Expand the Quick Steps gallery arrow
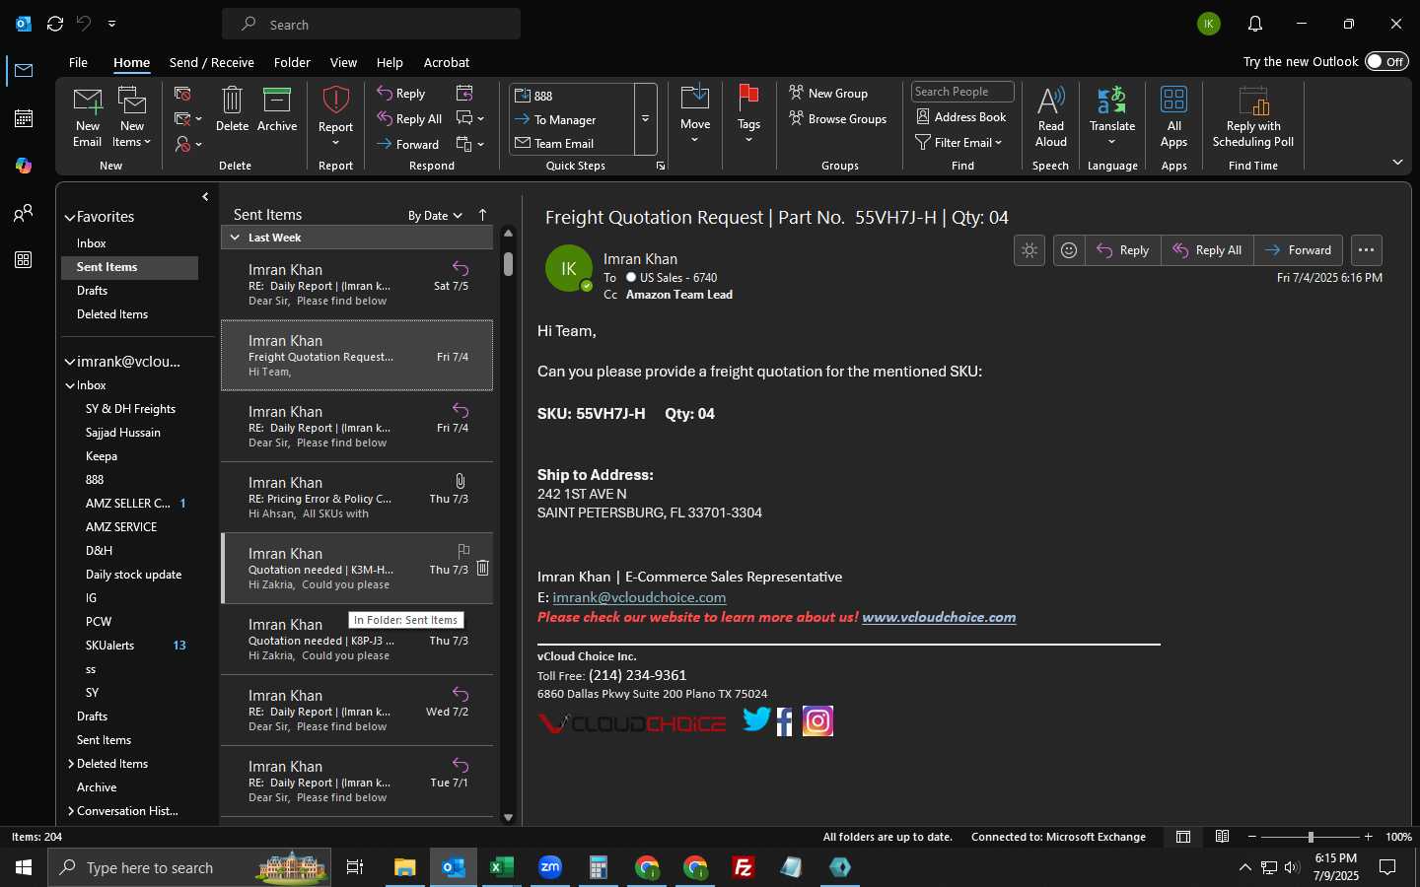This screenshot has height=887, width=1420. point(646,119)
